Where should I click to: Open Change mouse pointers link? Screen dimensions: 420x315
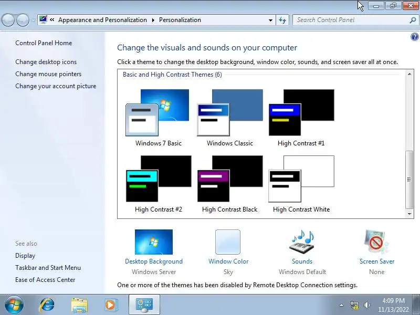click(x=48, y=74)
